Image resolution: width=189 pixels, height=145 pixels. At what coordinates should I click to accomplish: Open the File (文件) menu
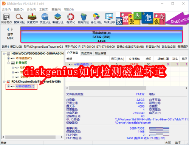coord(6,9)
